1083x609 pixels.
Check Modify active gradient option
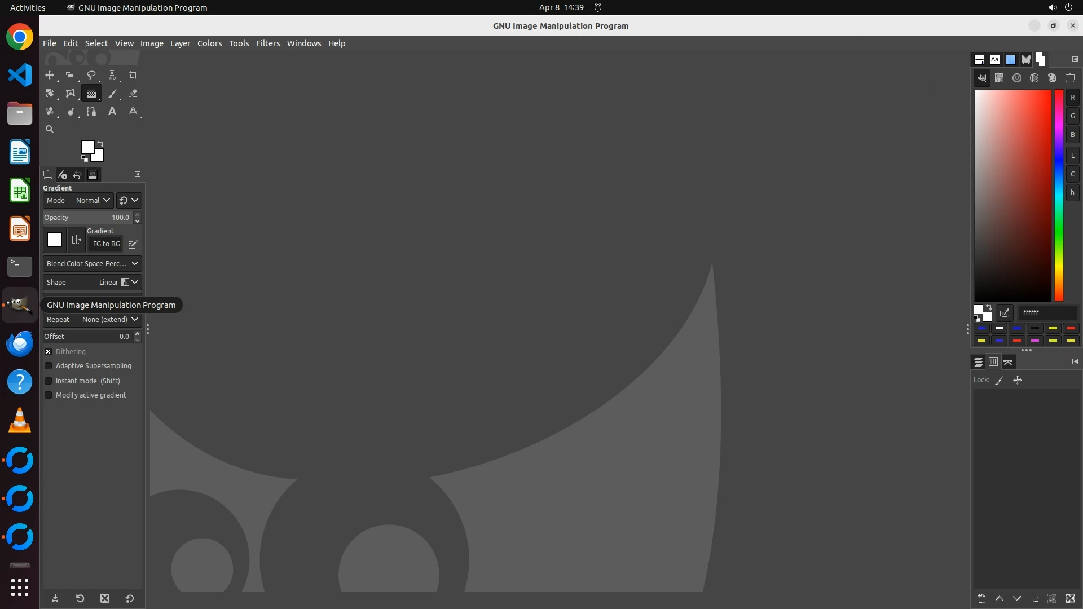[x=49, y=395]
